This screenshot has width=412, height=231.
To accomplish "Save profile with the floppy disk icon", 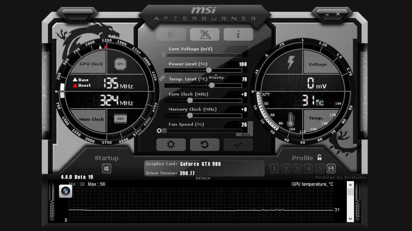I will click(331, 169).
